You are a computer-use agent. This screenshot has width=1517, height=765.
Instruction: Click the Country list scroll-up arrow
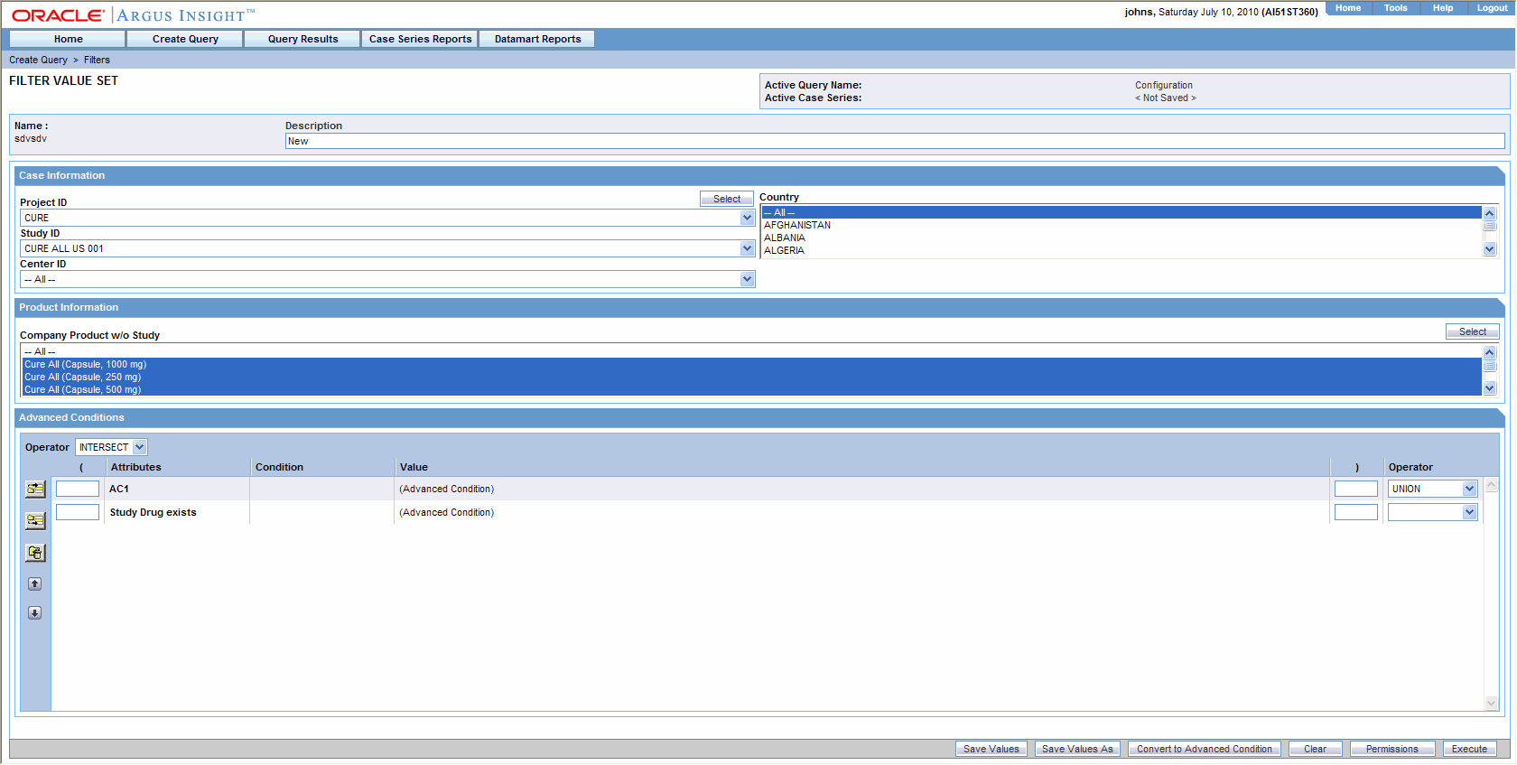click(1490, 213)
